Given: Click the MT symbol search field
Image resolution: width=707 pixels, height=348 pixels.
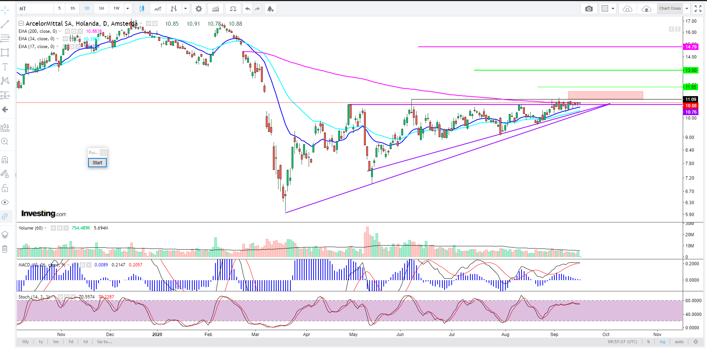Looking at the screenshot, I should (x=35, y=9).
